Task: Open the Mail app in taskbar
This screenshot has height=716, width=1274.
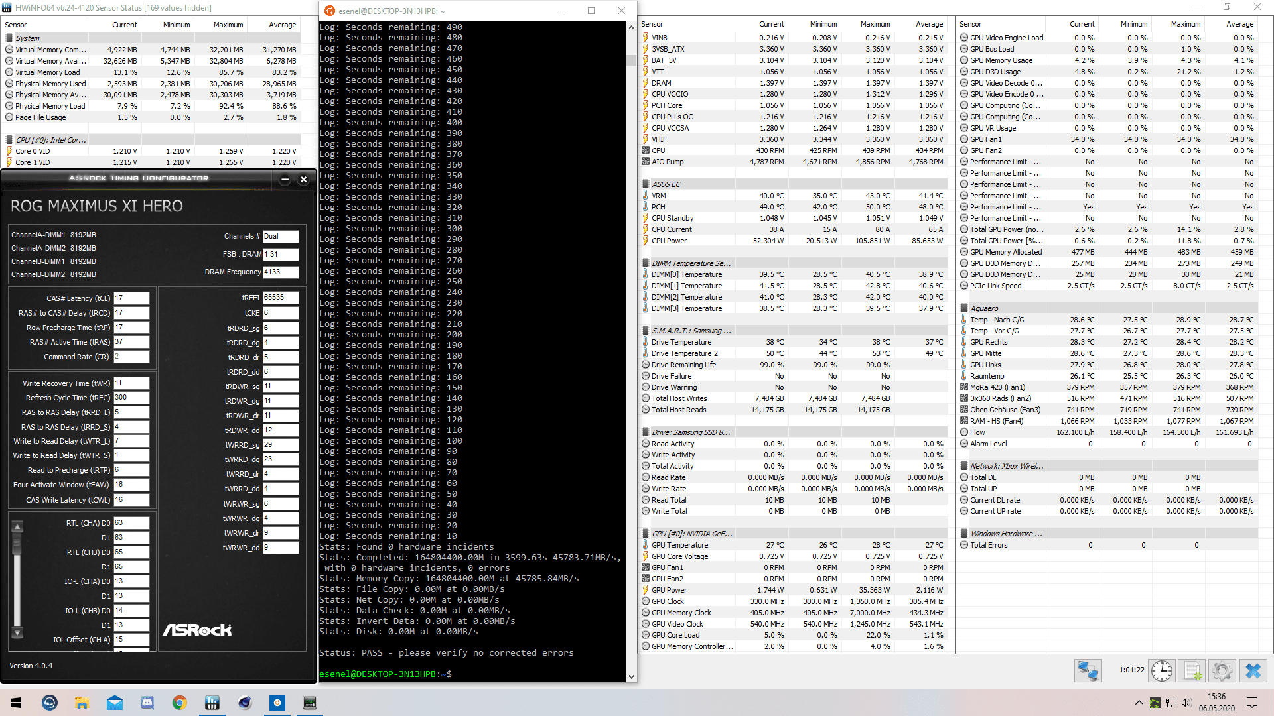Action: point(114,703)
